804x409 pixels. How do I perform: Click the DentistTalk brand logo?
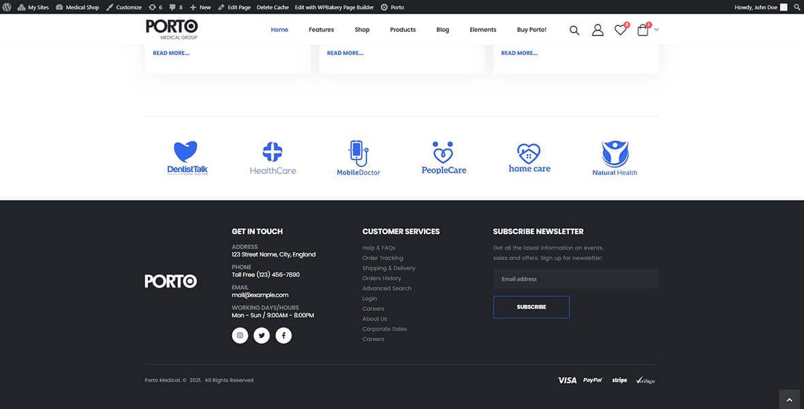(x=187, y=159)
